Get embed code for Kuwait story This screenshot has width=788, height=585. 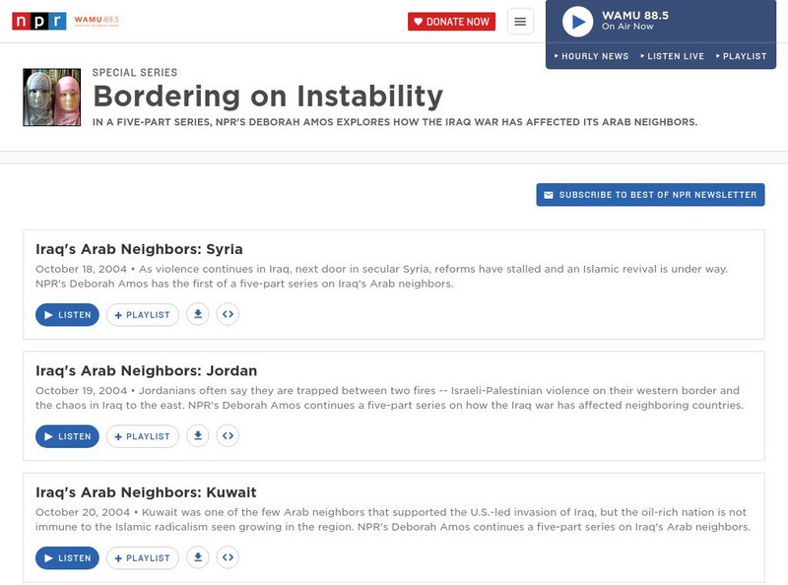pyautogui.click(x=228, y=557)
